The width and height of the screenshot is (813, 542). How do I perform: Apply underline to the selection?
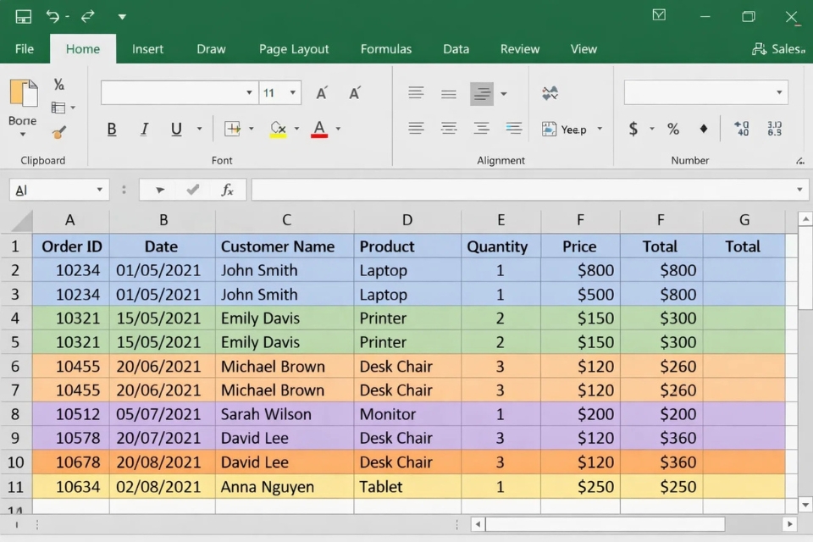pyautogui.click(x=177, y=129)
